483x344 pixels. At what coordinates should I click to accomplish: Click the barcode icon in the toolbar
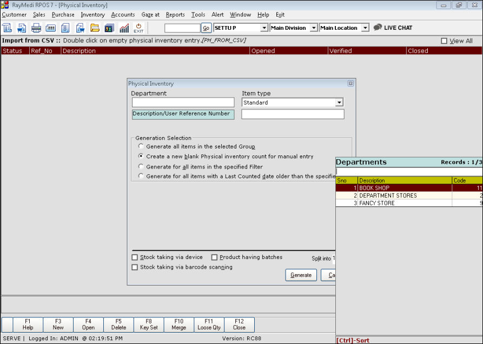pos(51,28)
